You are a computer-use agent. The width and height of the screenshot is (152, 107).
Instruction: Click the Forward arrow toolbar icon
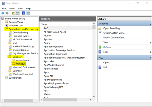click(x=7, y=13)
